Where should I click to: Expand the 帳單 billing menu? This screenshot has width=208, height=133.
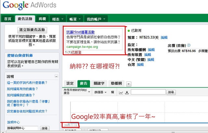pyautogui.click(x=75, y=19)
